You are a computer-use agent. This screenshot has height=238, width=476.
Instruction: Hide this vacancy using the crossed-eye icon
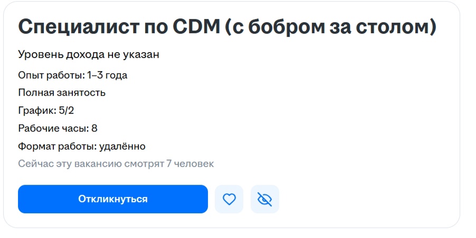point(264,199)
